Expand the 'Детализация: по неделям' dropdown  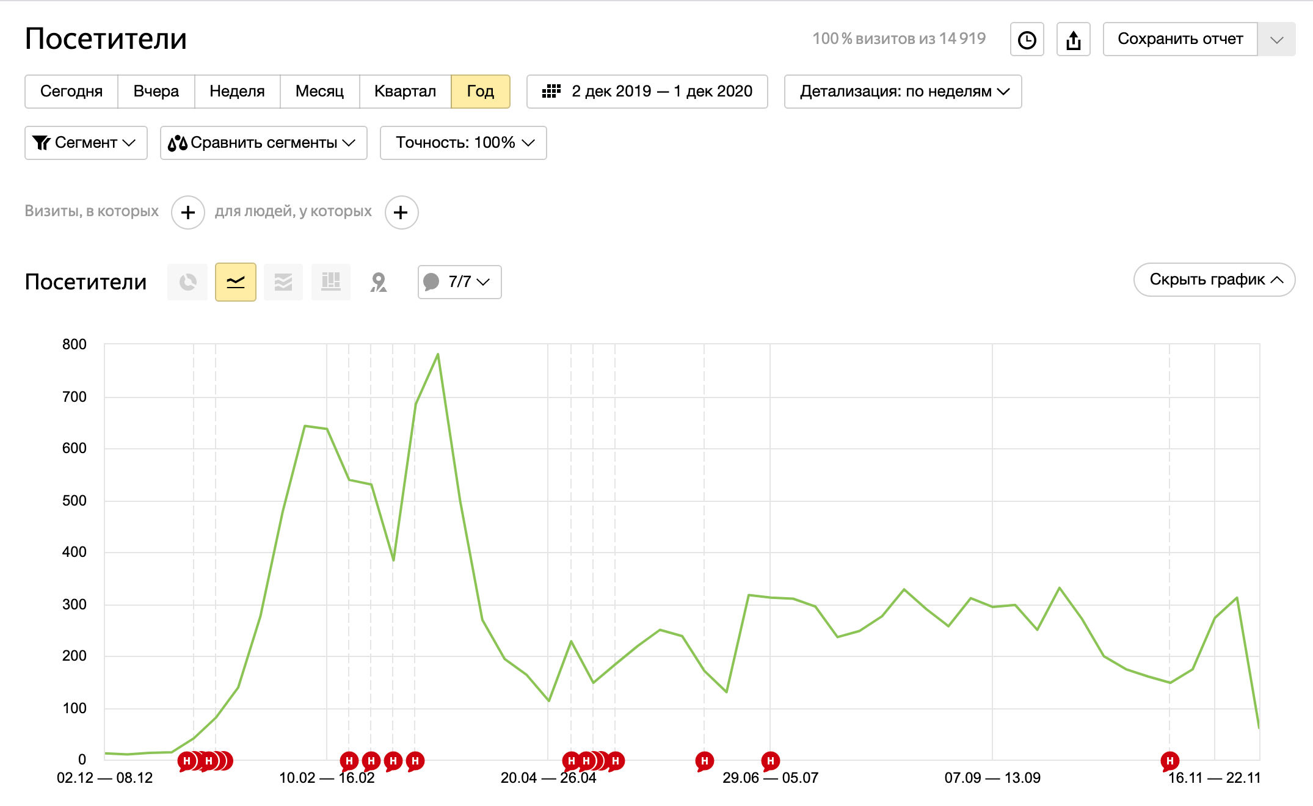pos(902,92)
